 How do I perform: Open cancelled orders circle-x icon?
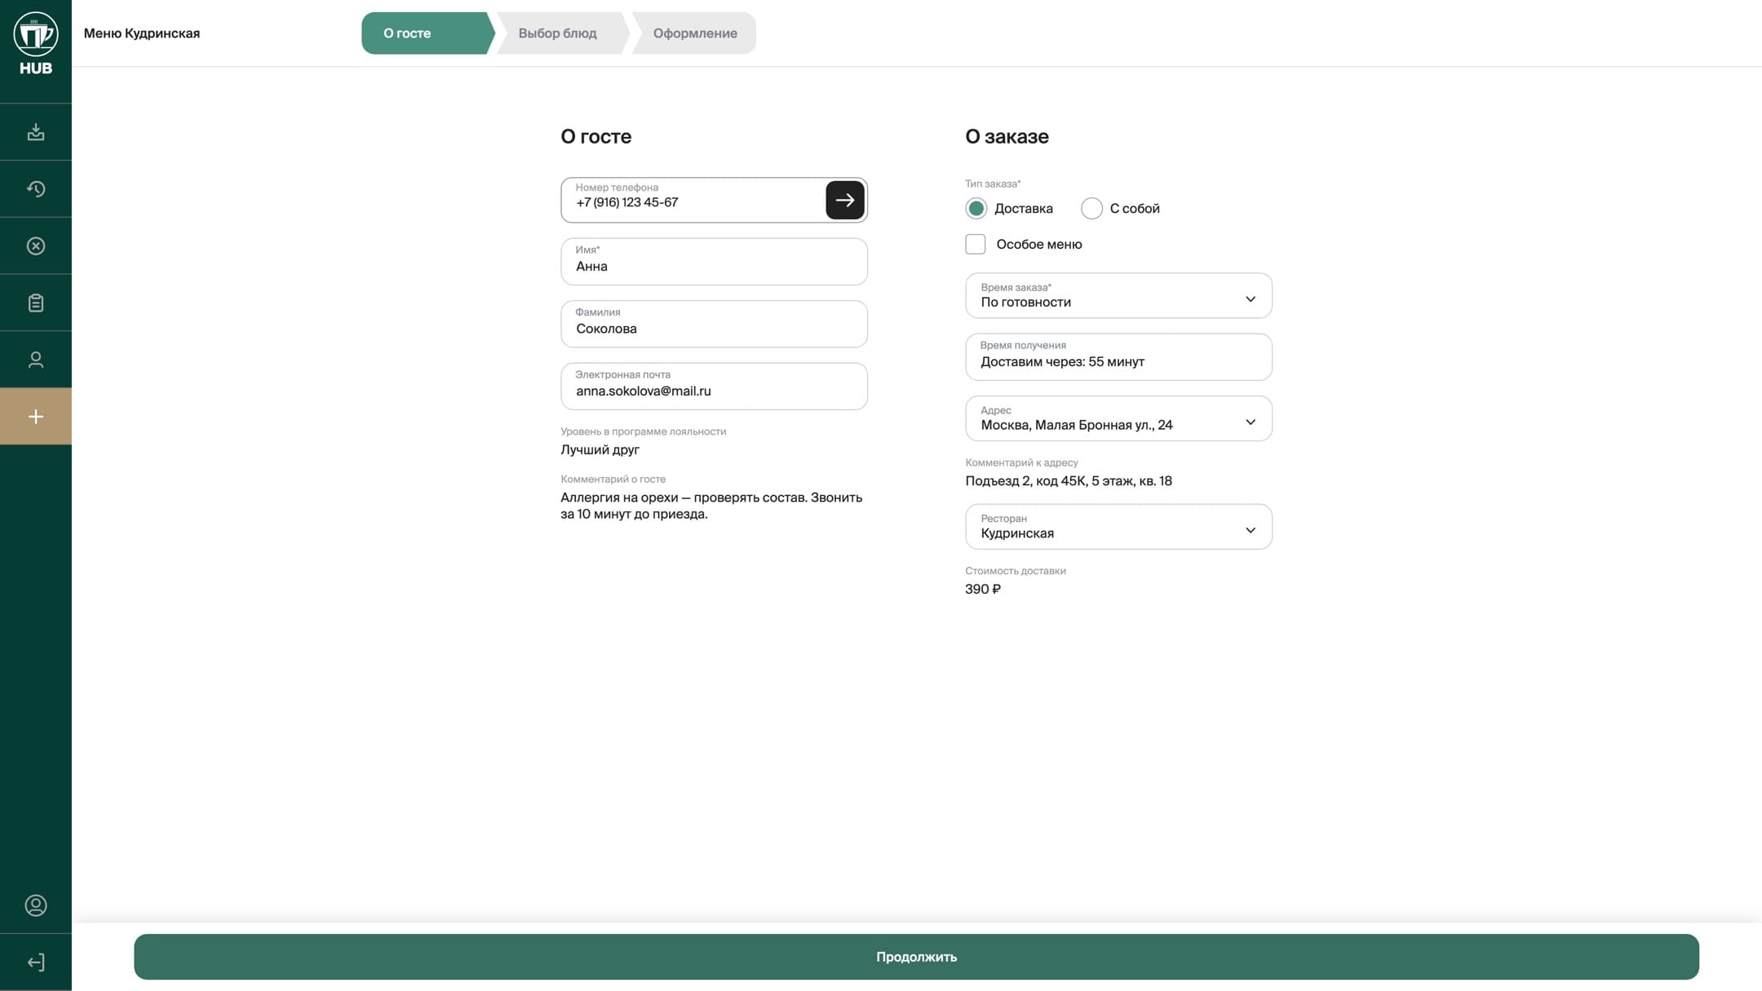click(36, 246)
